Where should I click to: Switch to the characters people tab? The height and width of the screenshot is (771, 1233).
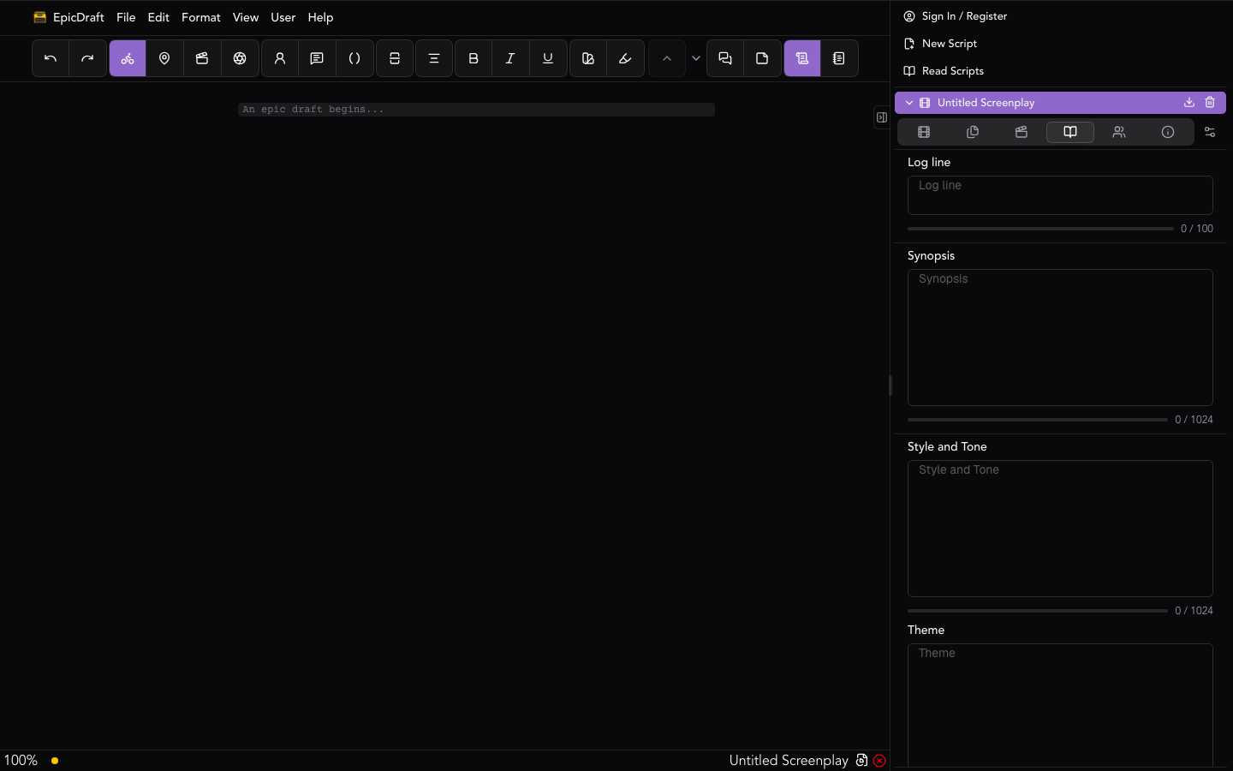tap(1119, 132)
